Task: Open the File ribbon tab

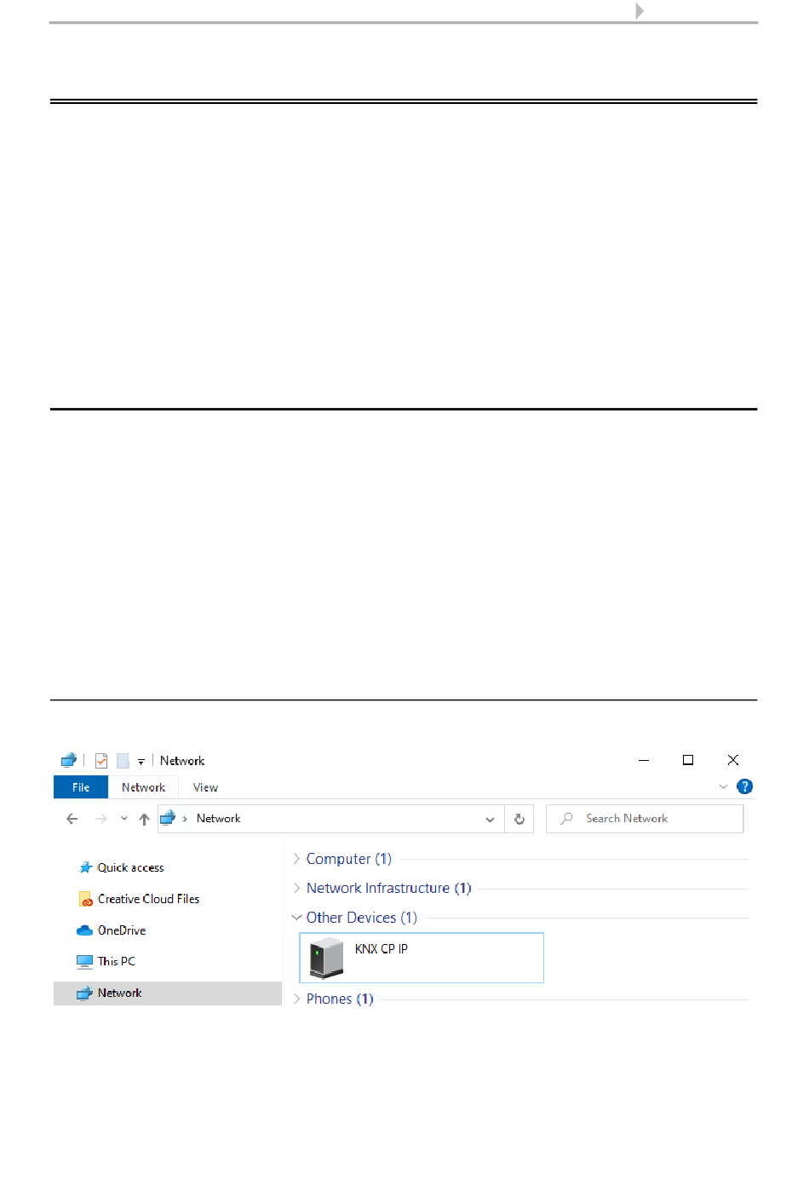Action: coord(81,787)
